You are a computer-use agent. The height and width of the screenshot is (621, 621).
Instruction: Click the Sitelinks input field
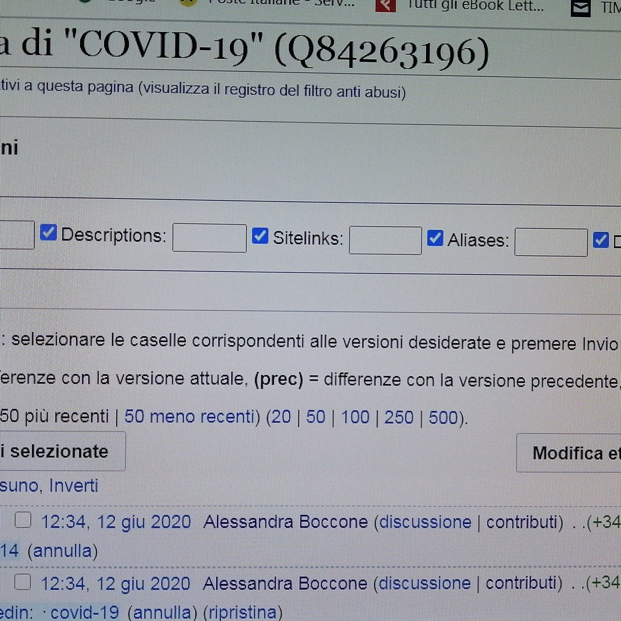pos(386,240)
